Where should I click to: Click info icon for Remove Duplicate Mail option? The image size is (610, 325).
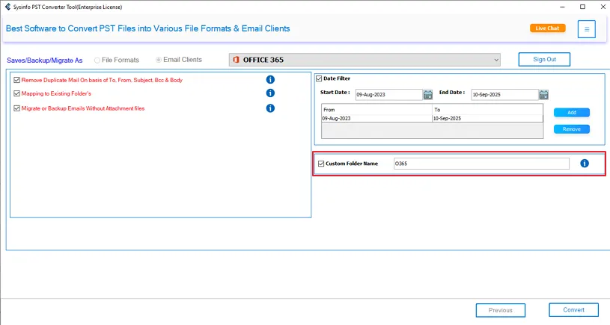click(x=270, y=79)
